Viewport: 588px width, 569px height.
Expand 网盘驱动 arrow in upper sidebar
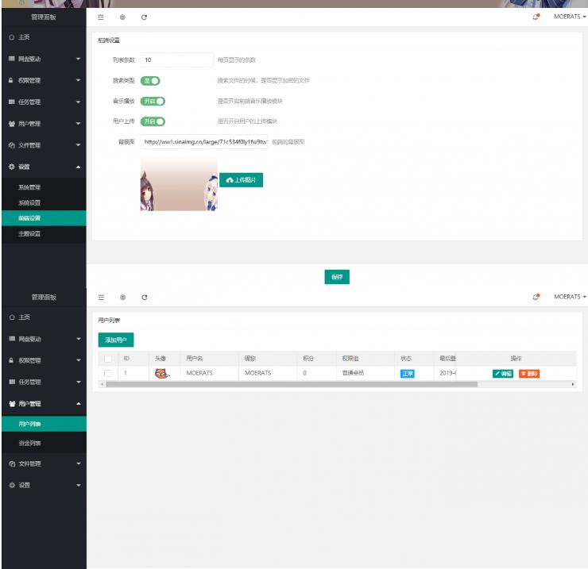[x=78, y=59]
